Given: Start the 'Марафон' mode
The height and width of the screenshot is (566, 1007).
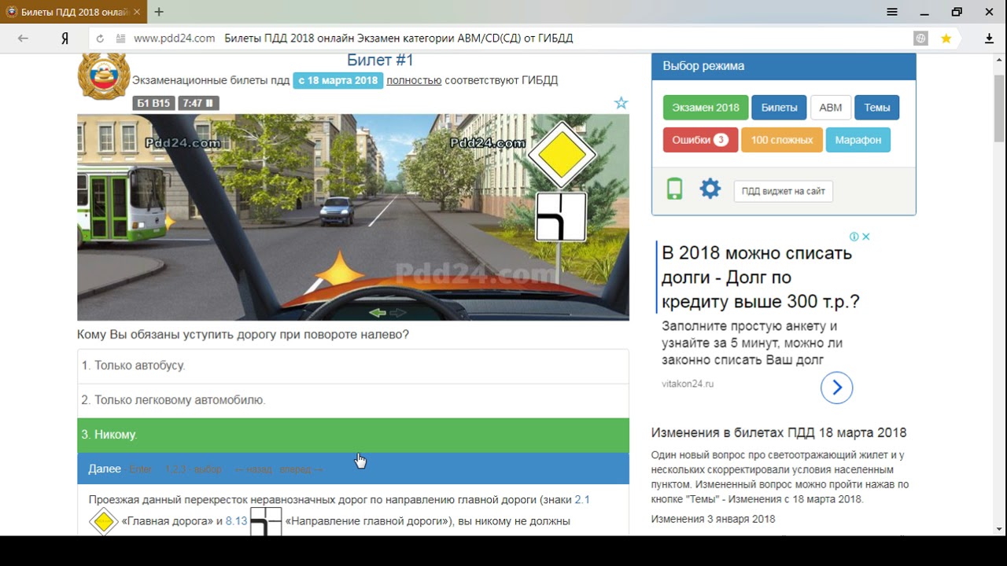Looking at the screenshot, I should pyautogui.click(x=858, y=140).
